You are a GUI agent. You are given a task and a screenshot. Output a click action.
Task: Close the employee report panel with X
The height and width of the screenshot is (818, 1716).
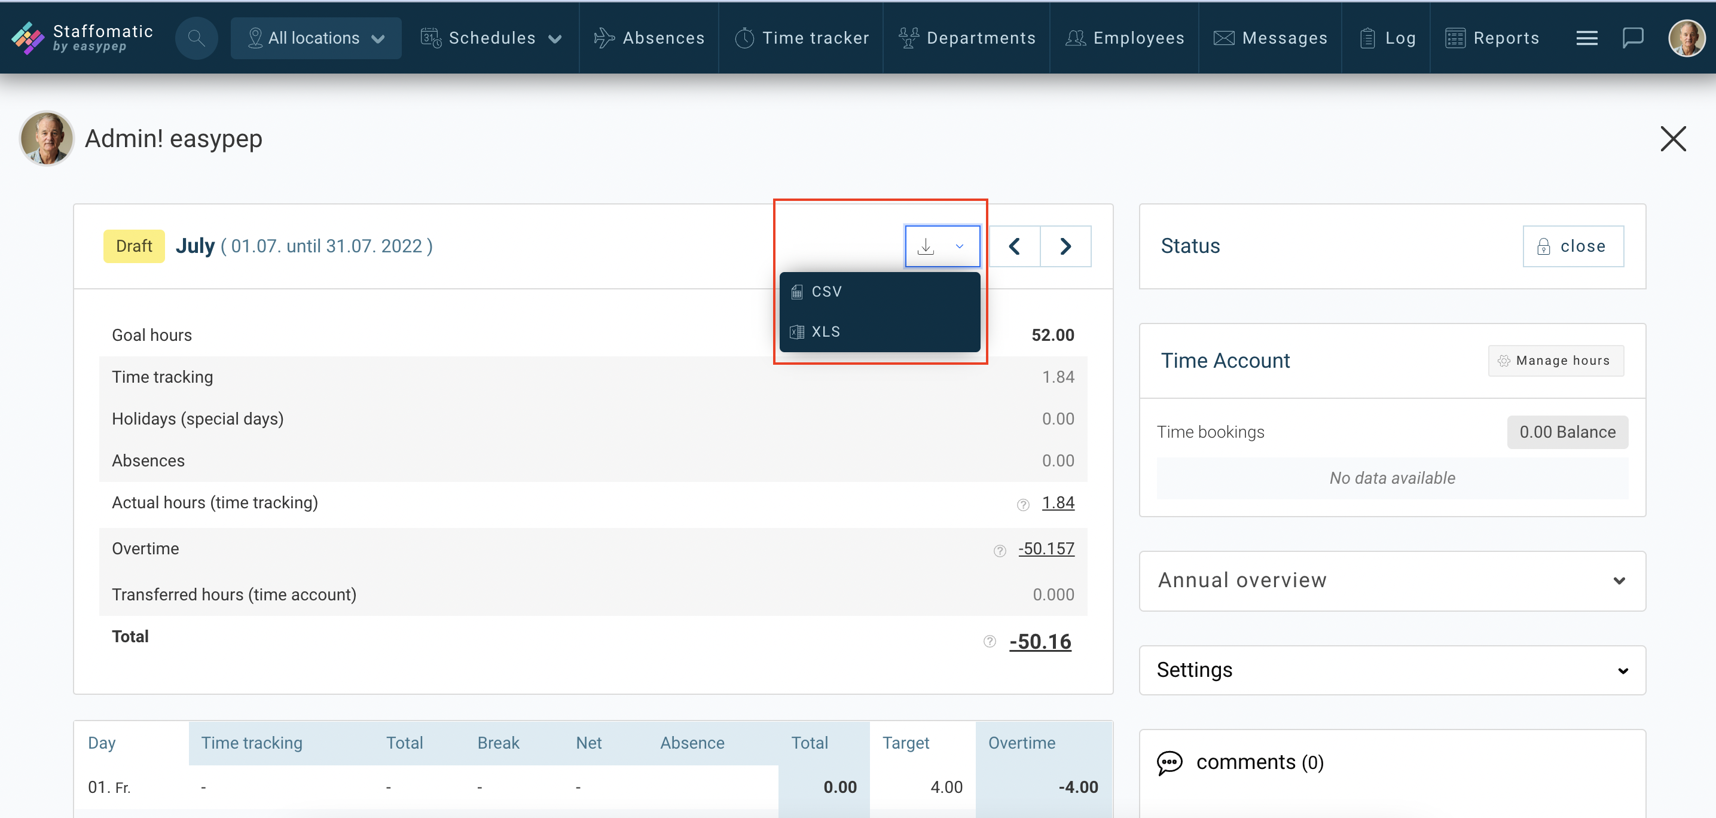[x=1673, y=139]
